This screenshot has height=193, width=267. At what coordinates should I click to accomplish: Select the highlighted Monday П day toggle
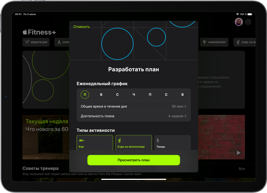pyautogui.click(x=85, y=95)
